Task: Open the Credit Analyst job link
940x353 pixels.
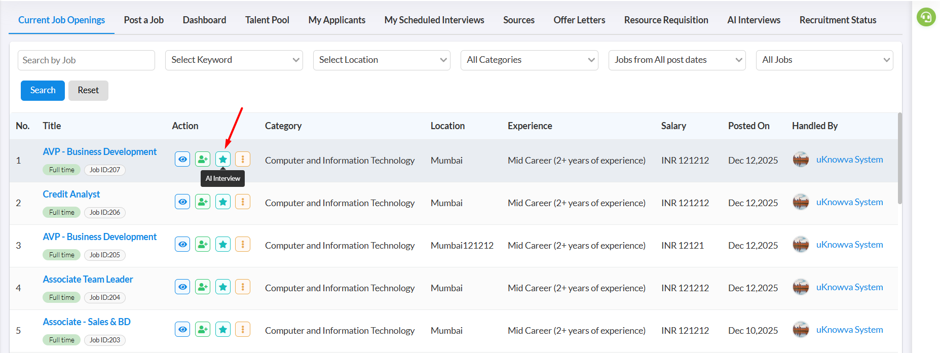Action: (x=71, y=194)
